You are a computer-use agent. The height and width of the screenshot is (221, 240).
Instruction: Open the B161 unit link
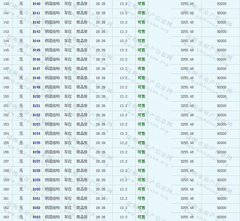36,199
